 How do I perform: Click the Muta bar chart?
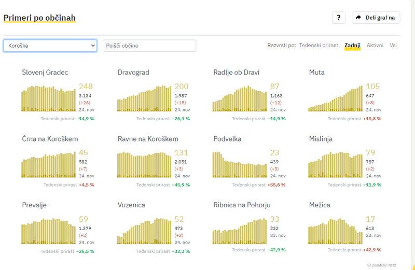point(336,100)
